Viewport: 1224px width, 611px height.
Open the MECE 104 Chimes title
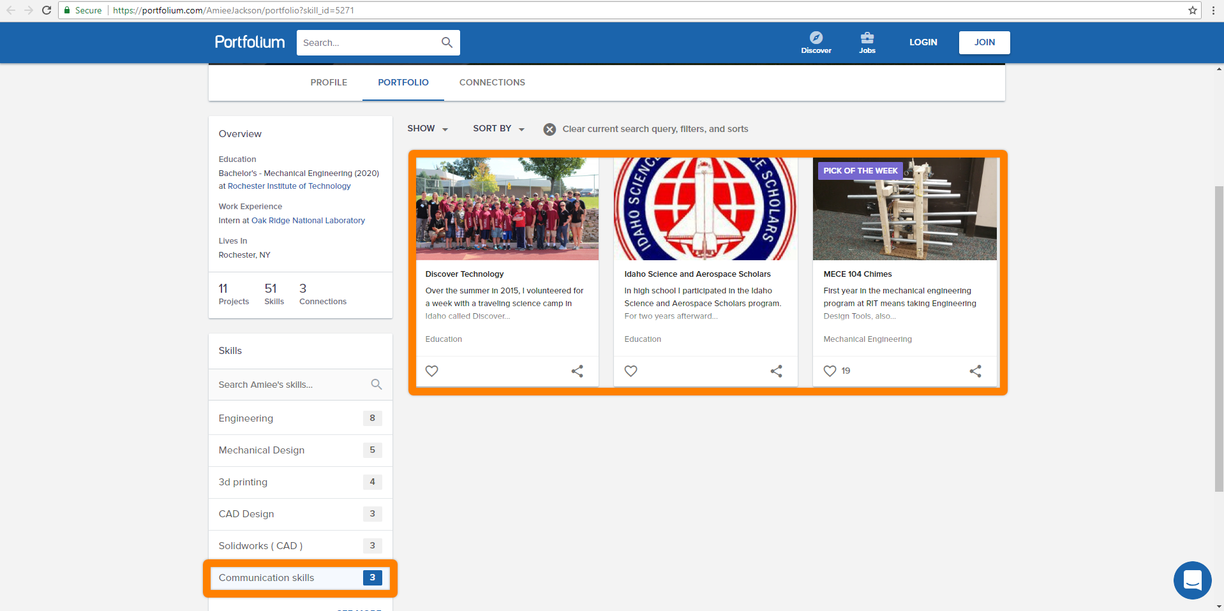tap(858, 274)
